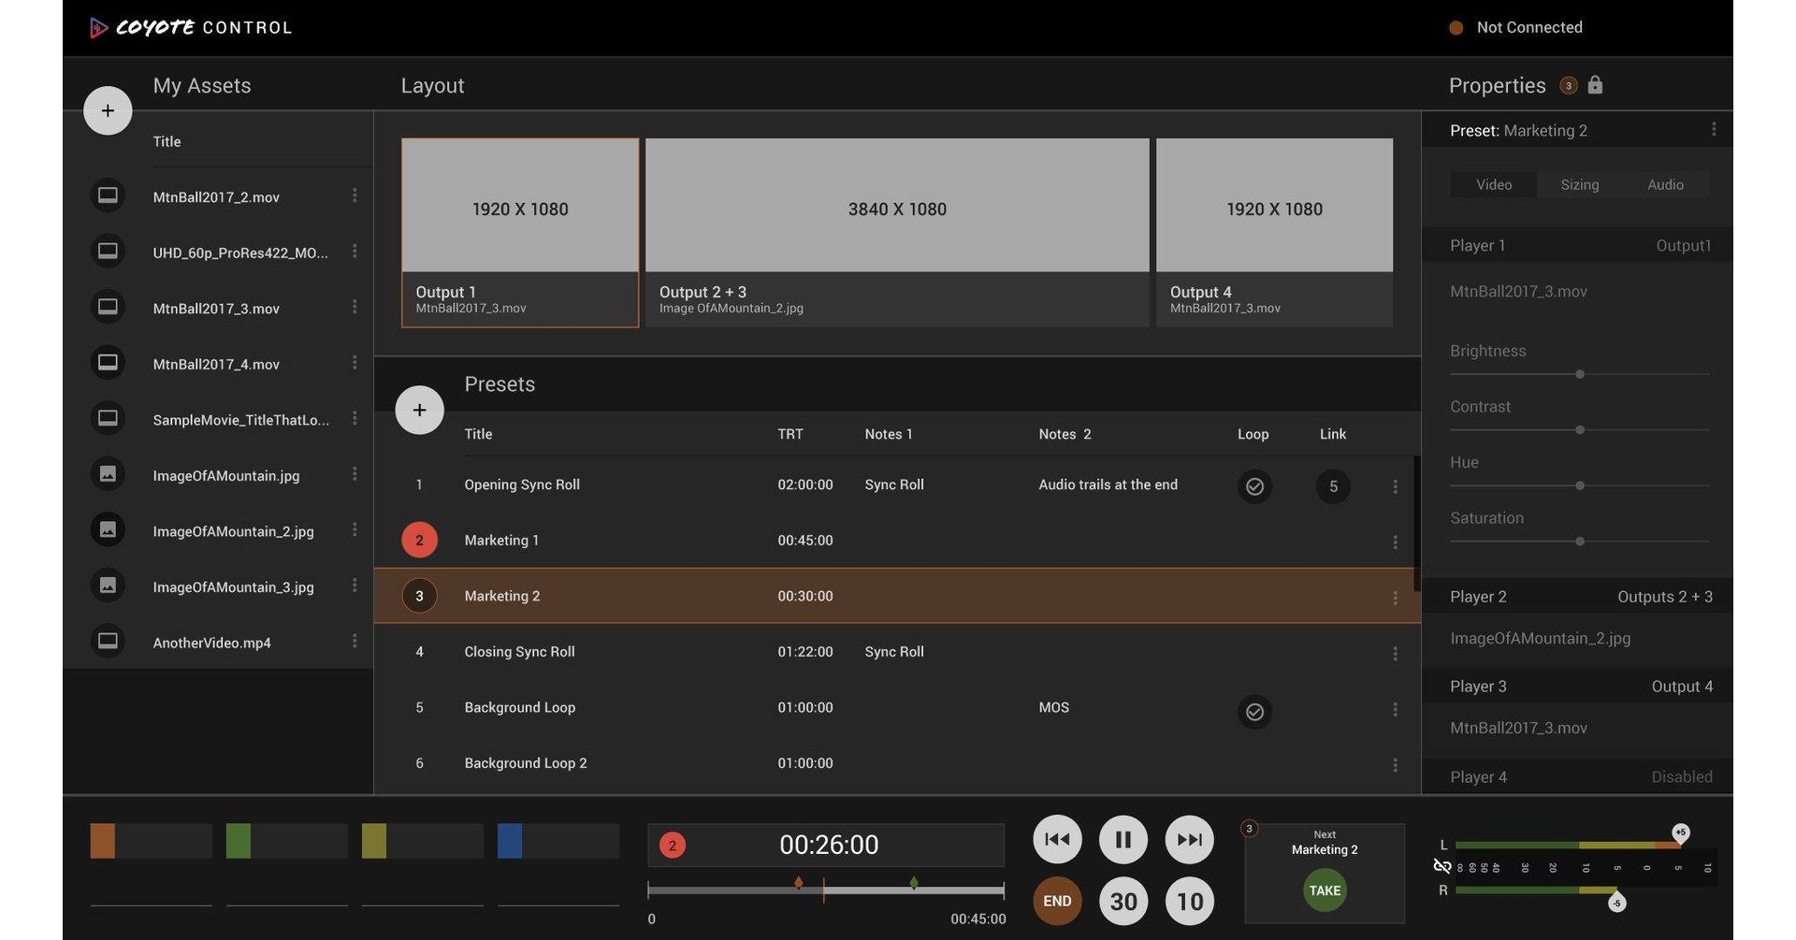This screenshot has width=1796, height=940.
Task: Open the options menu for Closing Sync Roll
Action: (x=1395, y=653)
